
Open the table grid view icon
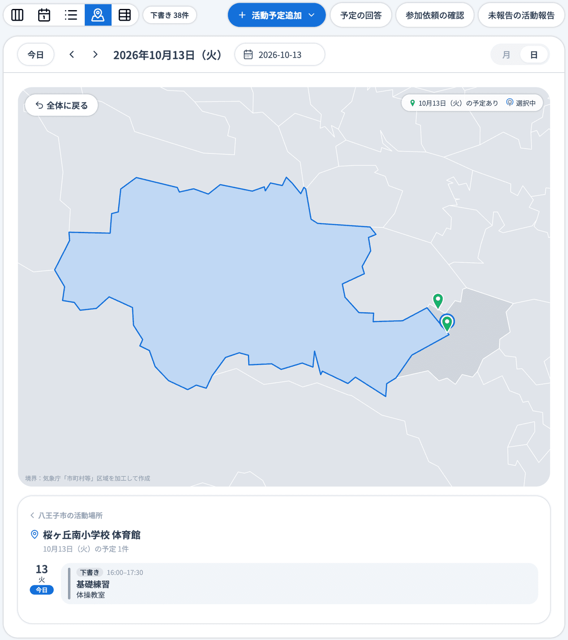click(x=125, y=15)
